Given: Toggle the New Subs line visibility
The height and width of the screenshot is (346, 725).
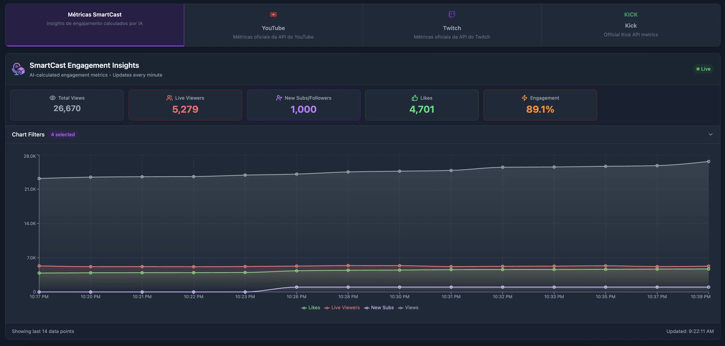Looking at the screenshot, I should (x=379, y=307).
